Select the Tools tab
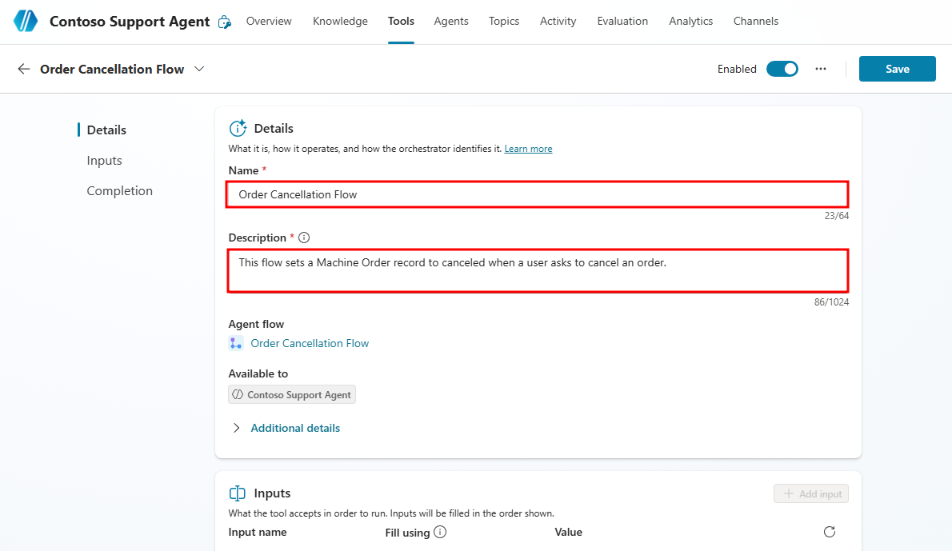Screen dimensions: 952x551 coord(402,22)
